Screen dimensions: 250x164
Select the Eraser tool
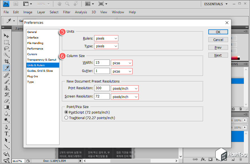click(x=6, y=101)
